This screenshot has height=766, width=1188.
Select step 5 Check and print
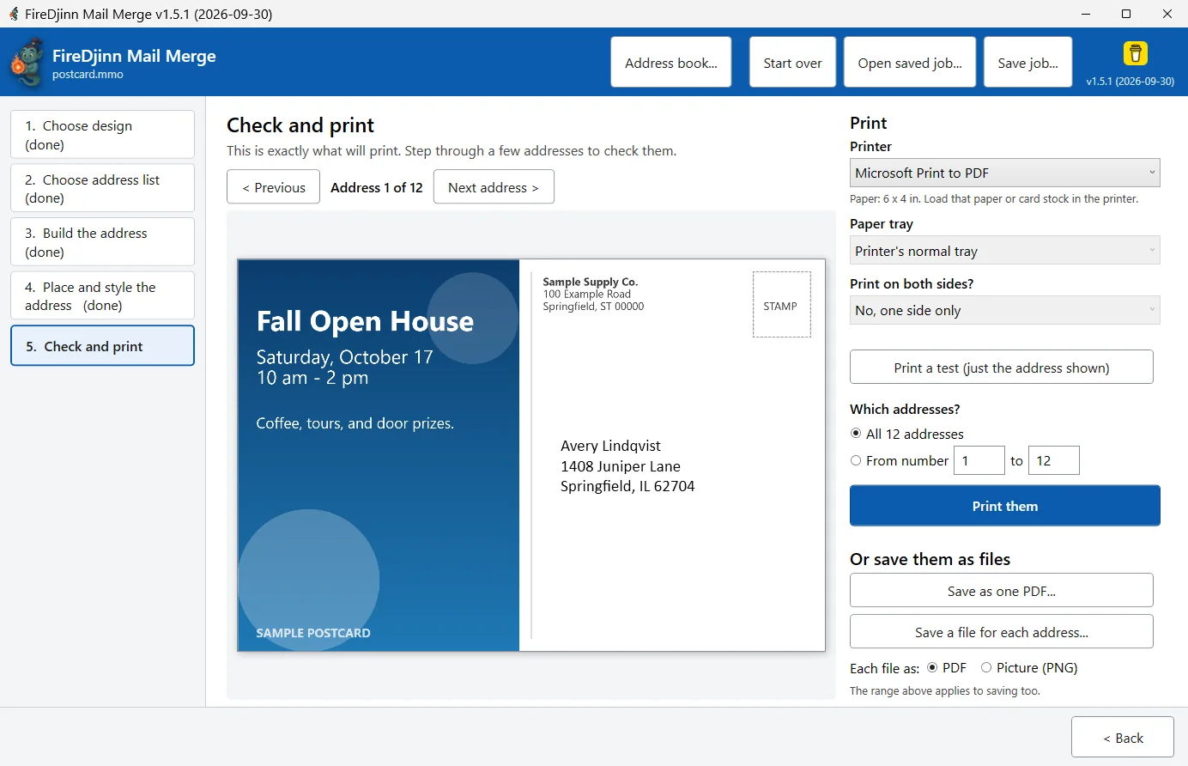pos(102,345)
